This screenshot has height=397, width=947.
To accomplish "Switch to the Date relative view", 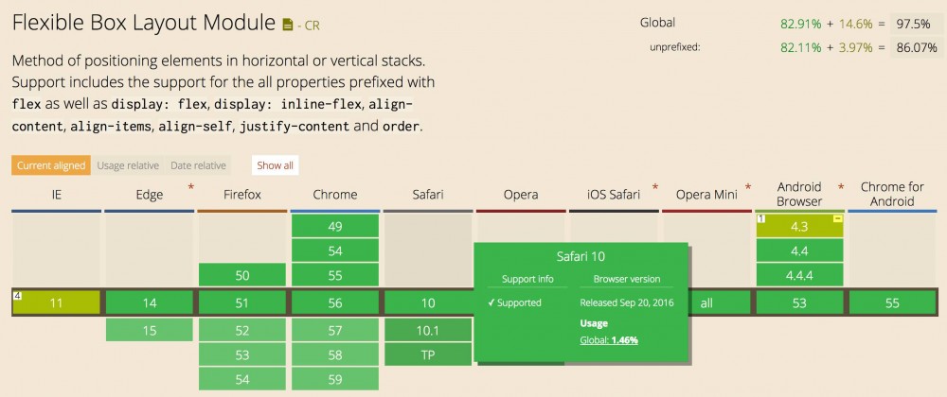I will click(199, 165).
